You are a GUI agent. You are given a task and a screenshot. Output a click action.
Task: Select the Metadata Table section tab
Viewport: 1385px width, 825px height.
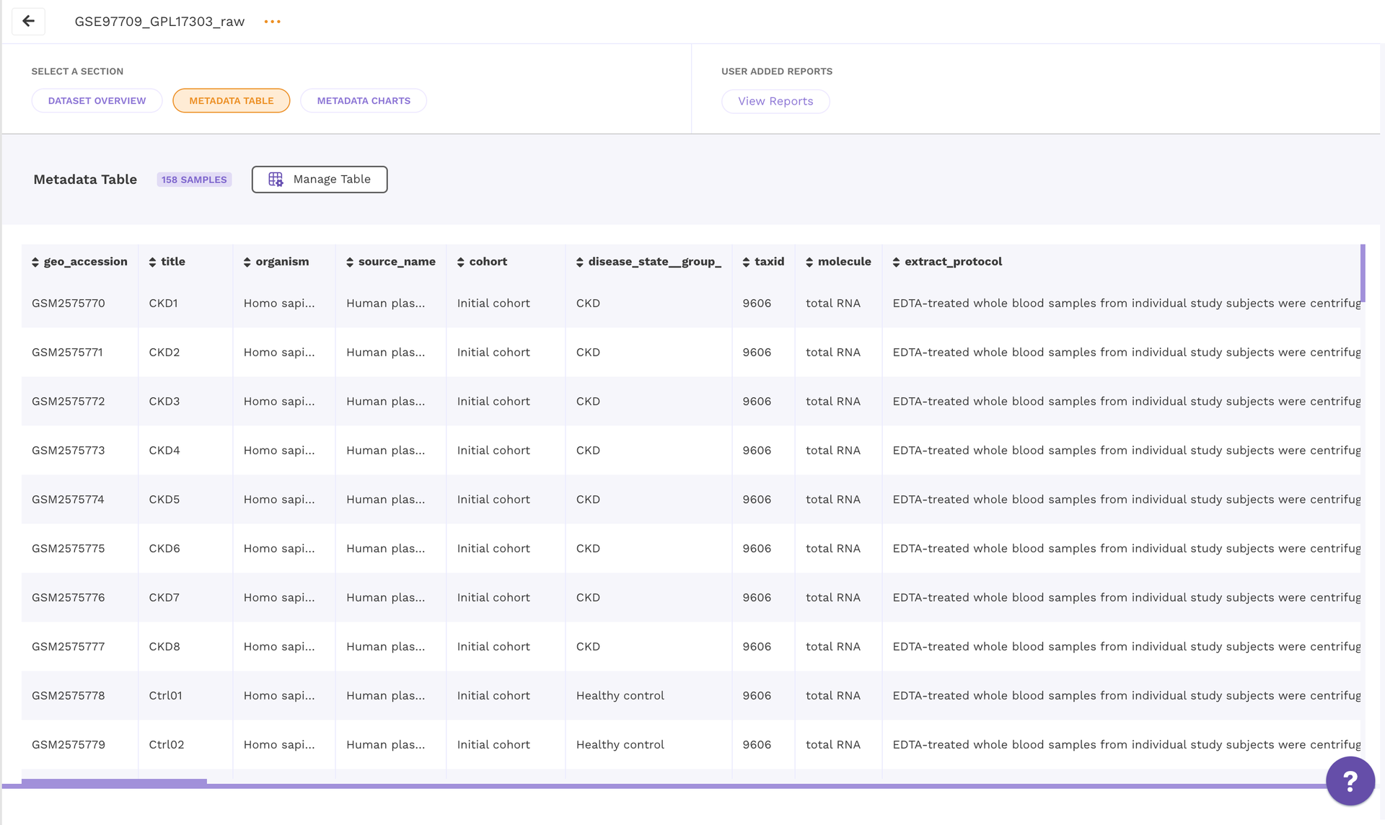(231, 101)
